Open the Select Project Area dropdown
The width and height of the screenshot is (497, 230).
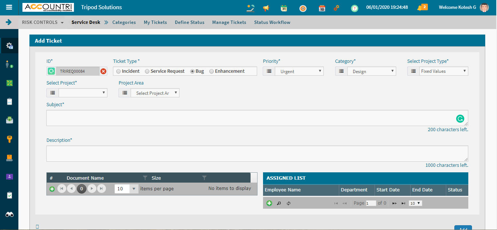[155, 93]
